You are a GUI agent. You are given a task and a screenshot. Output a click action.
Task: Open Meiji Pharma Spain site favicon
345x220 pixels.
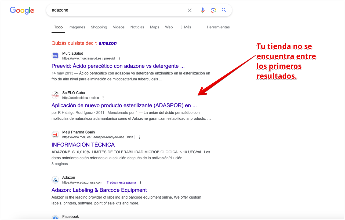(55, 135)
